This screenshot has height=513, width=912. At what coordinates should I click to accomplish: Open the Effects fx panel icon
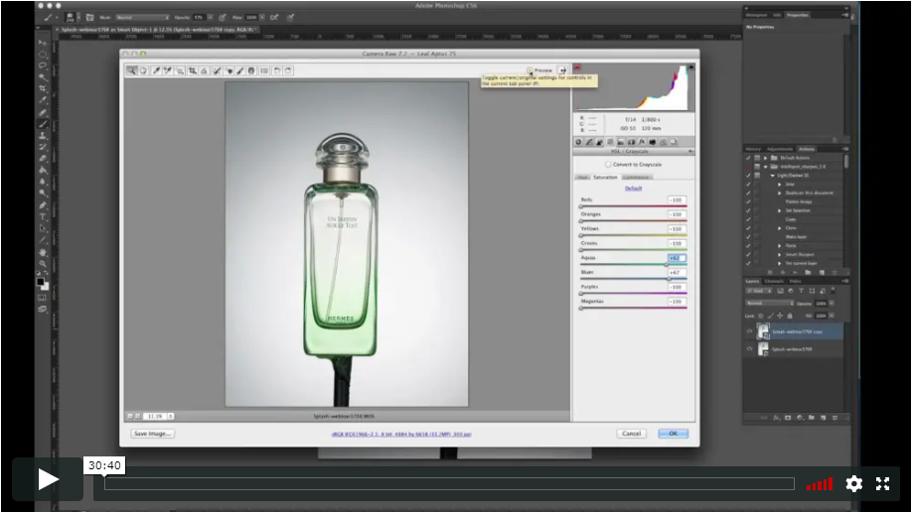(x=642, y=142)
